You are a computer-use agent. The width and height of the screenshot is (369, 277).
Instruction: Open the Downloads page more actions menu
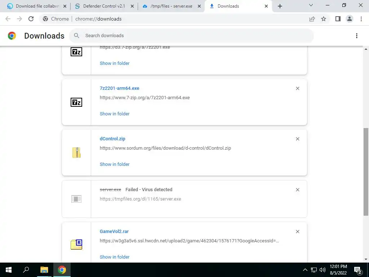coord(357,36)
